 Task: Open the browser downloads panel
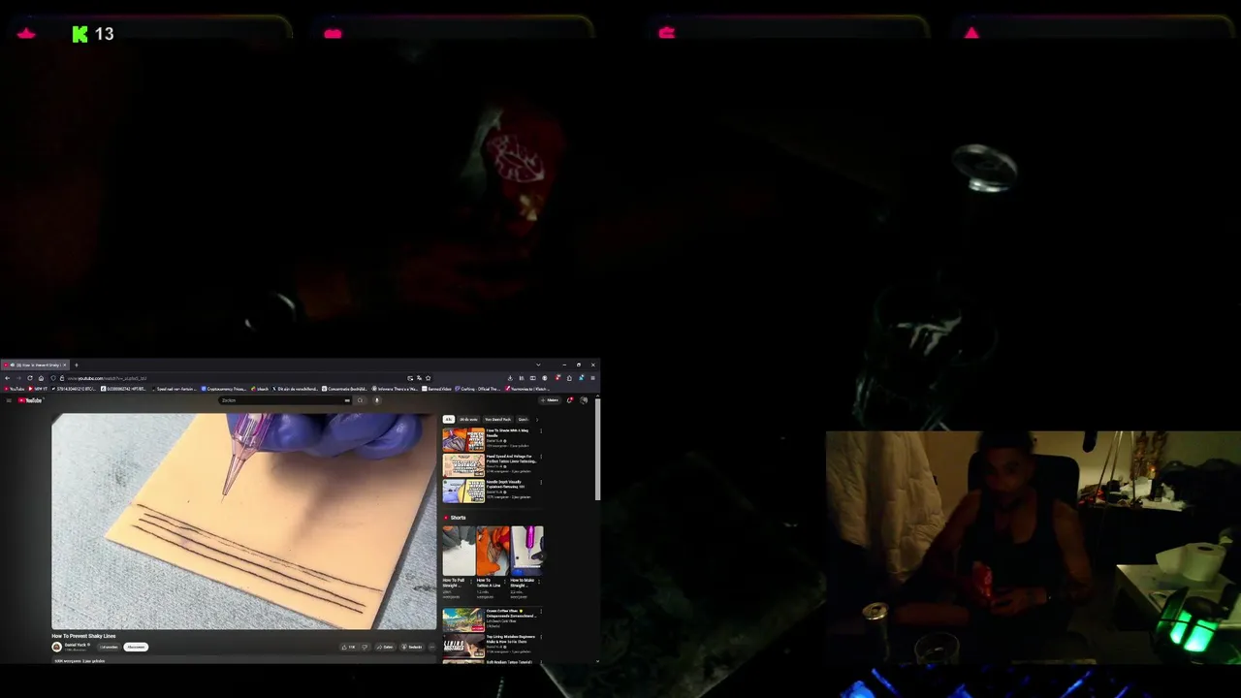510,378
